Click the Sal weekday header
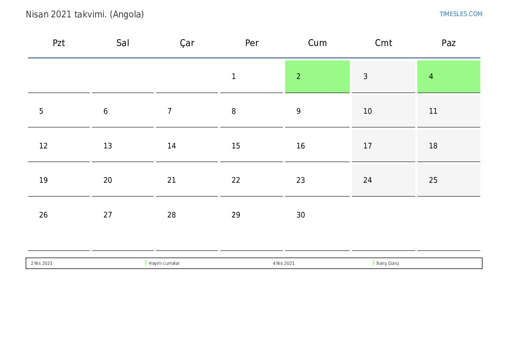This screenshot has height=359, width=508. click(x=123, y=43)
